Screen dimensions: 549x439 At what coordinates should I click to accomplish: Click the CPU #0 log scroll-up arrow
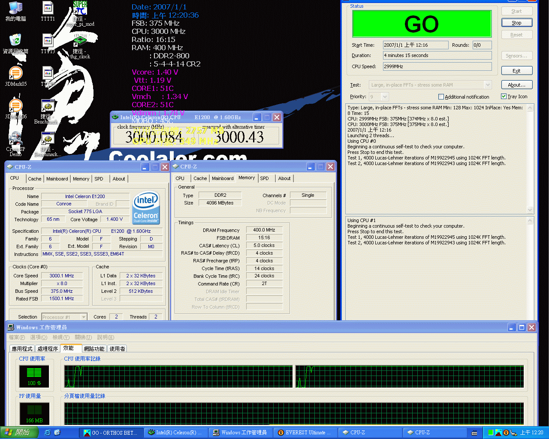click(x=530, y=108)
